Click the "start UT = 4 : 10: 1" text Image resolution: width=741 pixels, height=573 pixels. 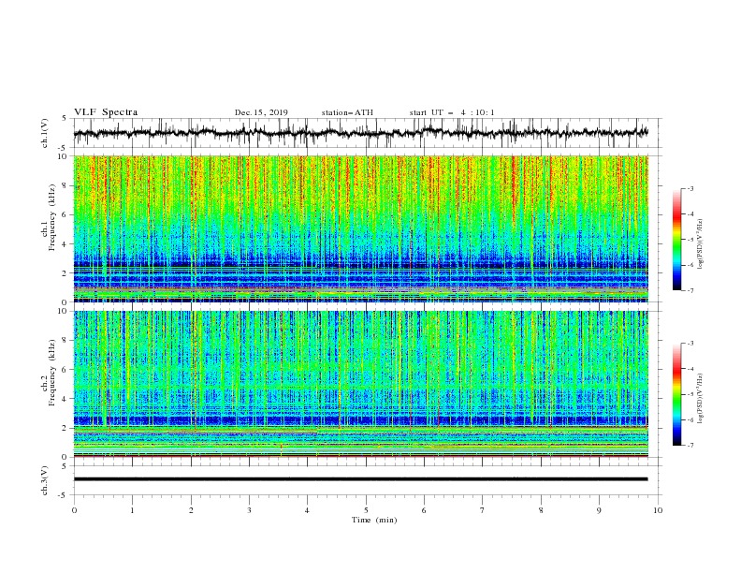coord(452,112)
